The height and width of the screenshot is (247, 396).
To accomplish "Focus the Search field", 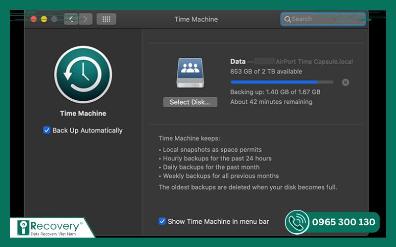I will tap(323, 19).
